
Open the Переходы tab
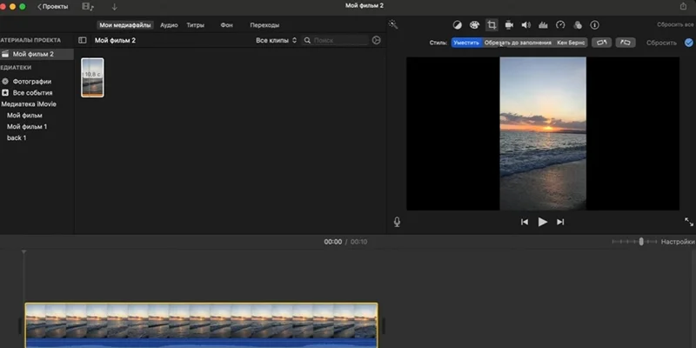coord(264,25)
